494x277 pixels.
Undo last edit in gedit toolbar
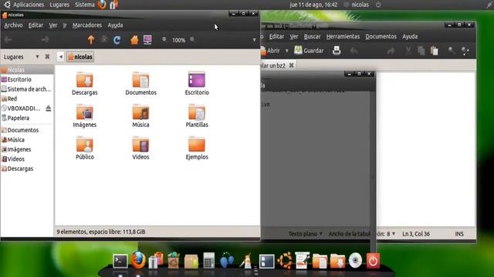(x=354, y=51)
